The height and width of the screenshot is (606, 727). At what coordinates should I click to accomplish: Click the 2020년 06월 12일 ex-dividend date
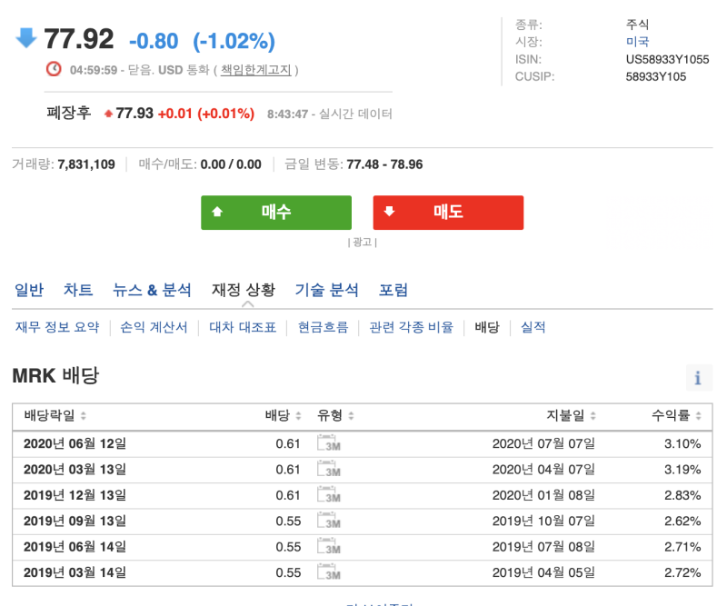tap(75, 443)
